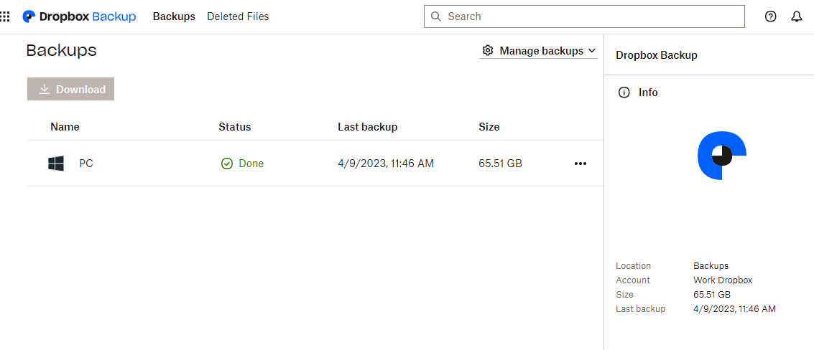Click the large Dropbox Backup panel logo
The image size is (814, 350).
(x=721, y=156)
